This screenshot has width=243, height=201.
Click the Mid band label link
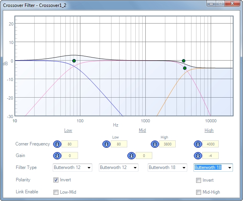point(142,130)
